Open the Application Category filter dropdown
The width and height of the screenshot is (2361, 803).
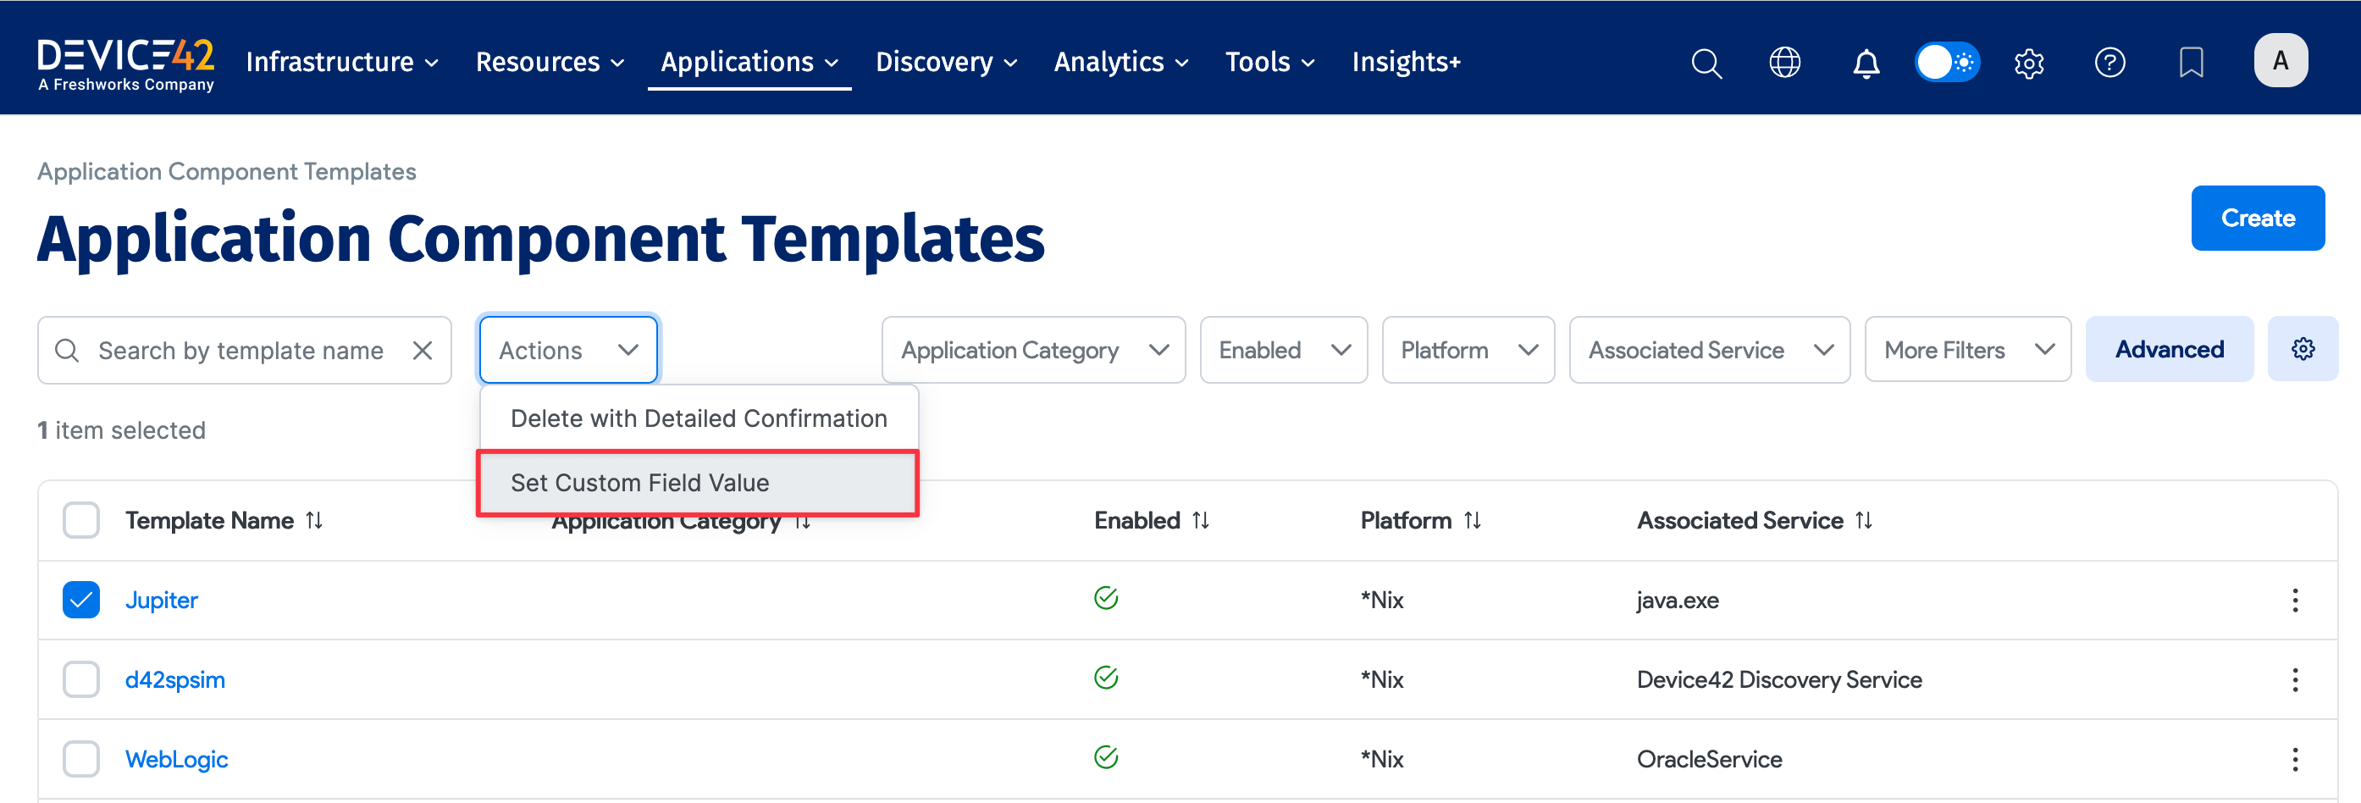1033,349
